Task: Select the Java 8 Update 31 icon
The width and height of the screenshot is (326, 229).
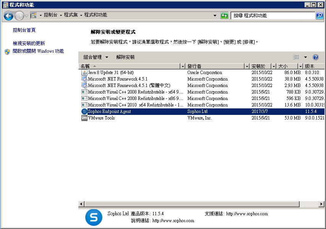Action: [x=84, y=73]
